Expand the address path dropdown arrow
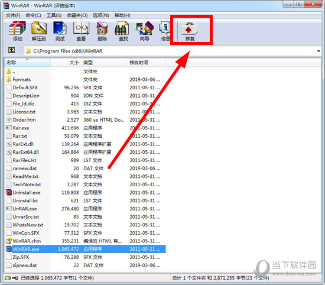The image size is (325, 285). pyautogui.click(x=318, y=51)
